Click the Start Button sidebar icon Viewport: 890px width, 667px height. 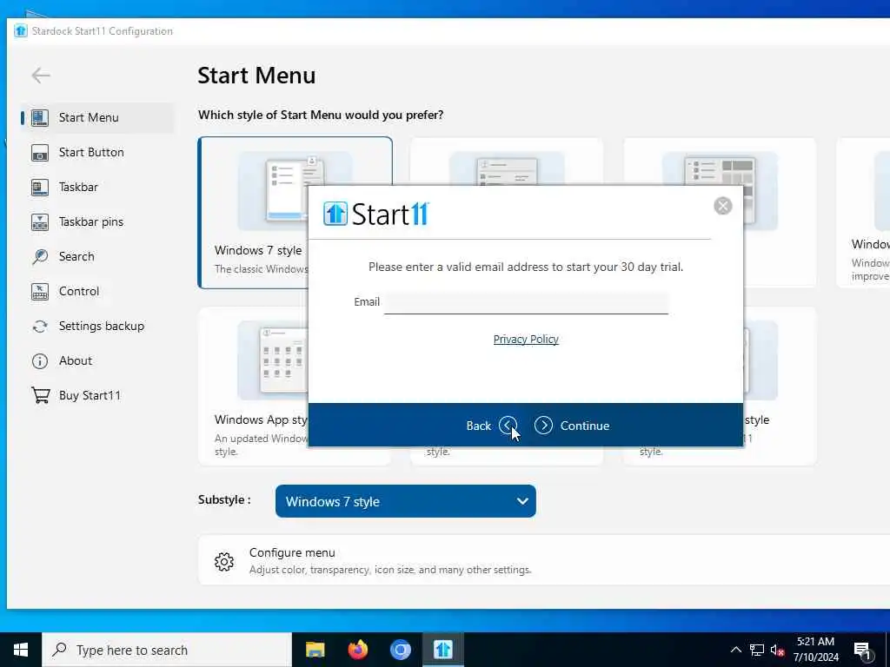40,153
